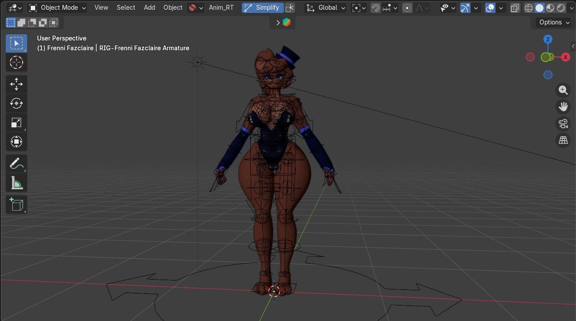The width and height of the screenshot is (576, 321).
Task: Open object visibility and selectability dropdown
Action: [x=447, y=8]
